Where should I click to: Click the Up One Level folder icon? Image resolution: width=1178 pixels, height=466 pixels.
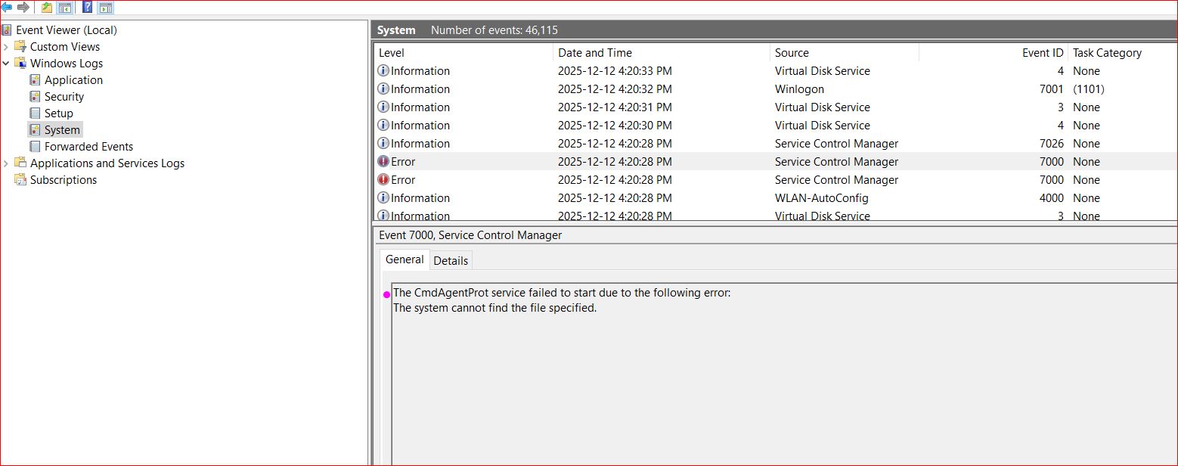[47, 8]
